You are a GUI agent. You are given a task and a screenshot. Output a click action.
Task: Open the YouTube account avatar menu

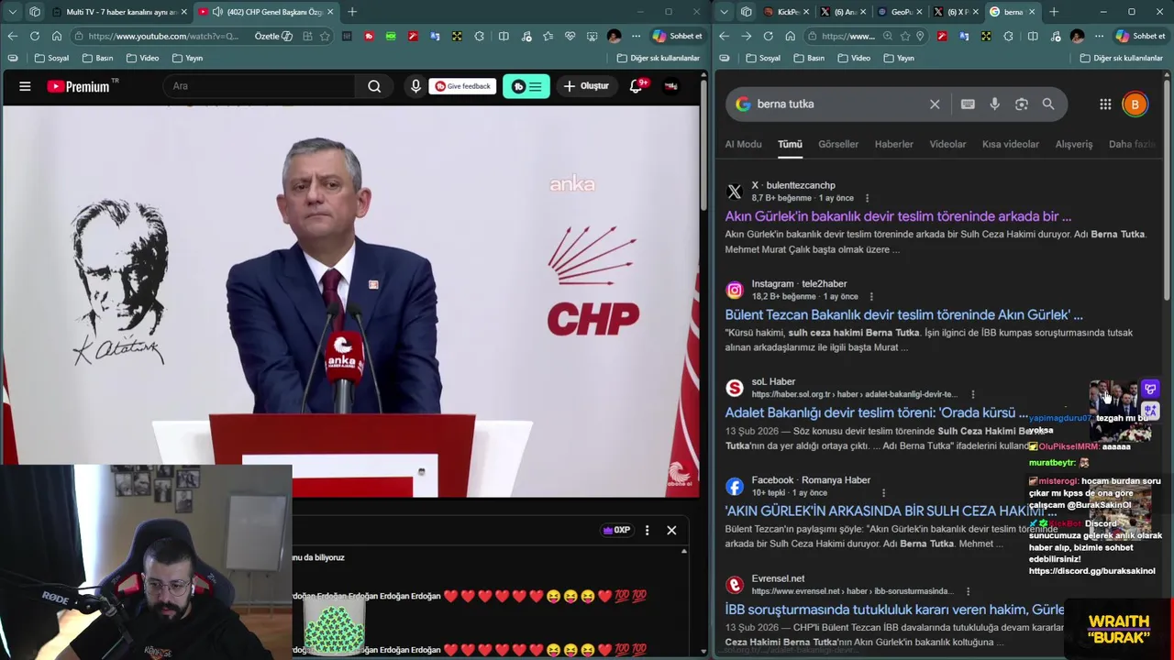(671, 86)
